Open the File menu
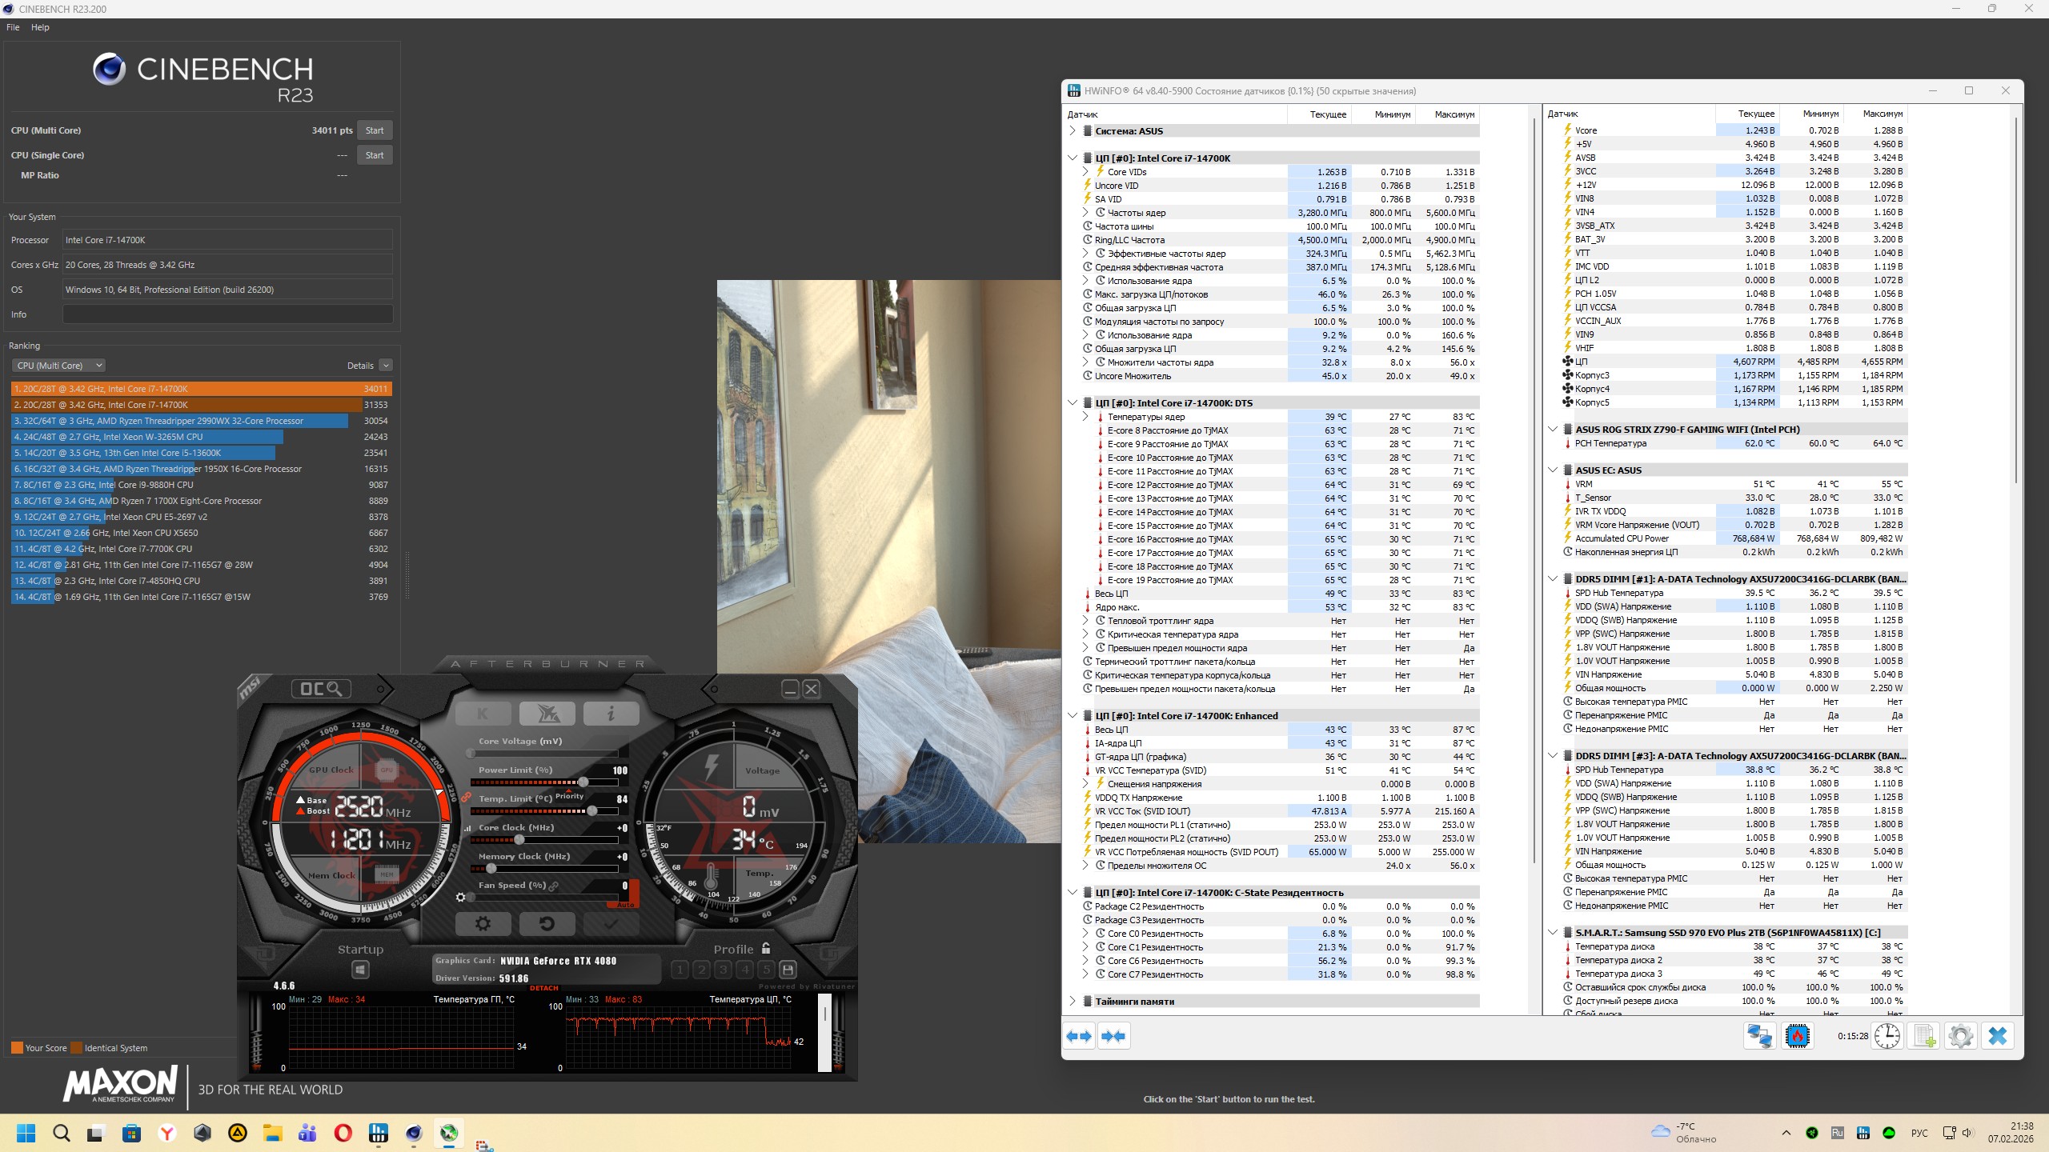This screenshot has height=1152, width=2049. [13, 27]
